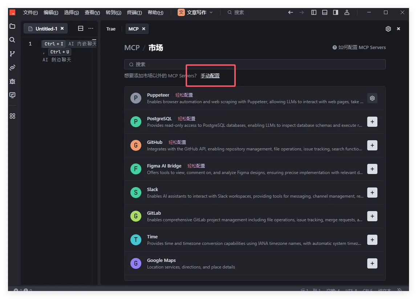The image size is (417, 299).
Task: Close the Untitled-1 editor tab
Action: (x=62, y=28)
